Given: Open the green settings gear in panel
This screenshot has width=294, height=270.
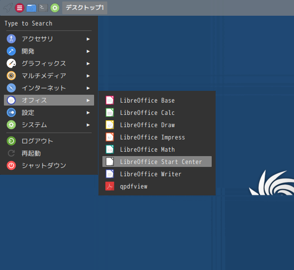Looking at the screenshot, I should [55, 8].
